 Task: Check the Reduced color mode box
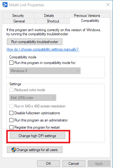click(11, 90)
